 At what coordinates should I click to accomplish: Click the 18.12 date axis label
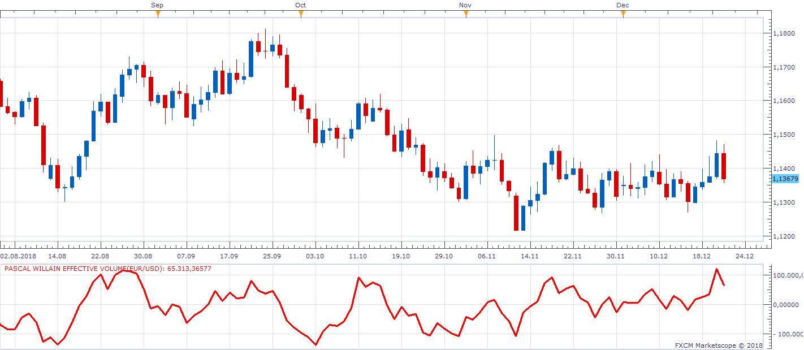[x=702, y=256]
